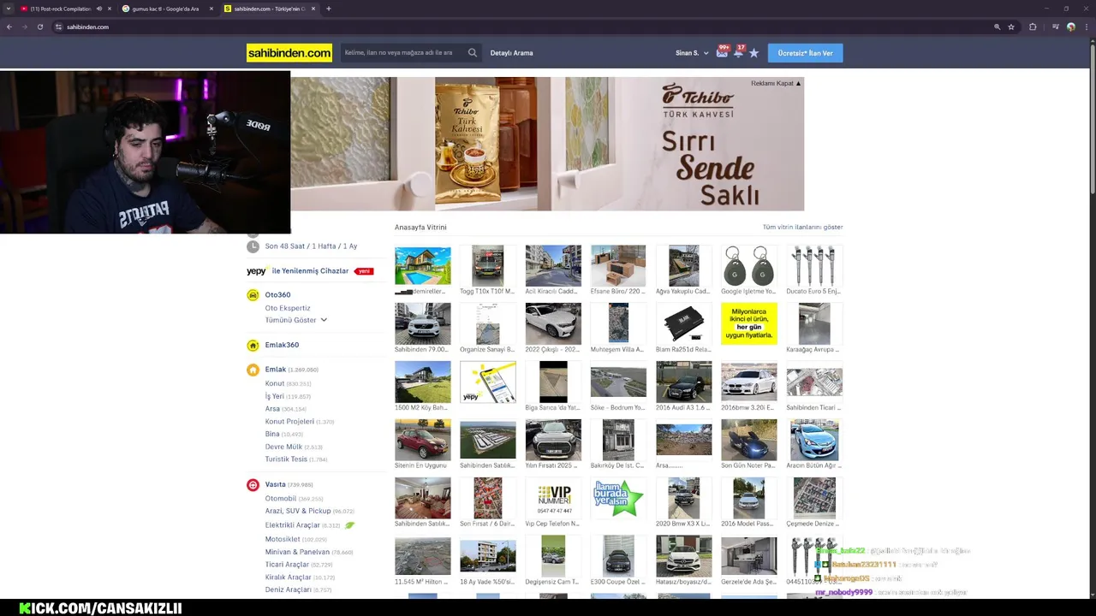The width and height of the screenshot is (1096, 616).
Task: Click the clock icon beside Son 48 Saat
Action: tap(253, 246)
